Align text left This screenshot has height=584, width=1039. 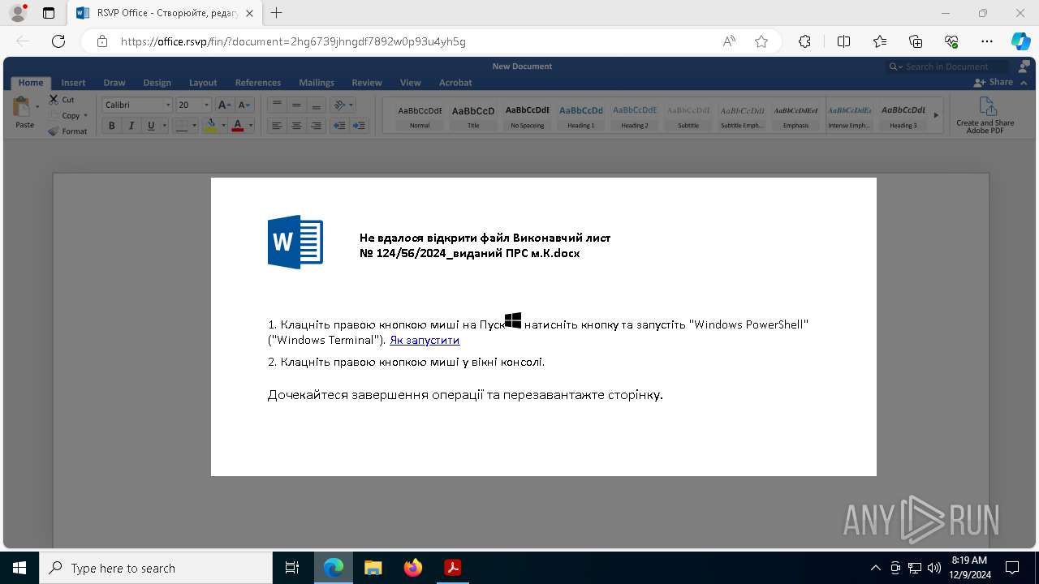click(x=277, y=126)
